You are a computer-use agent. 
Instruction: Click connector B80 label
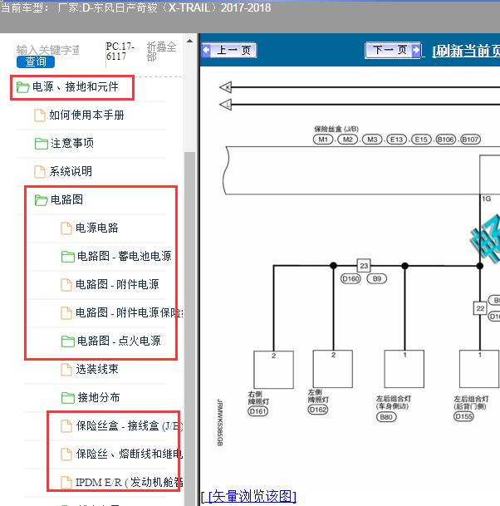pyautogui.click(x=386, y=417)
